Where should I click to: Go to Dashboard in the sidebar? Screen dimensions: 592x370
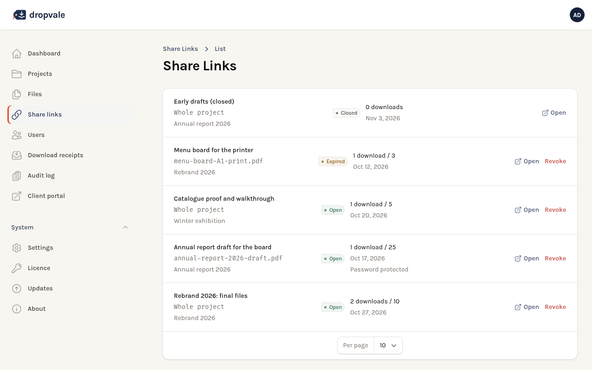tap(70, 54)
